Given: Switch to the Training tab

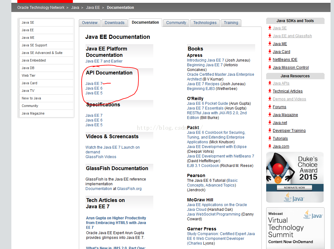Looking at the screenshot, I should click(231, 23).
